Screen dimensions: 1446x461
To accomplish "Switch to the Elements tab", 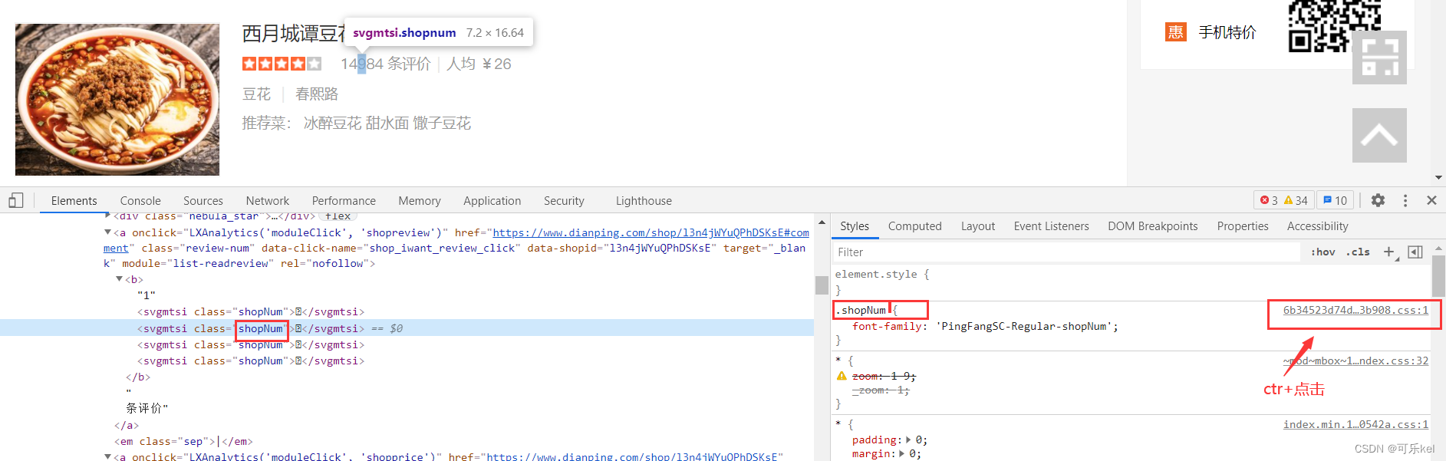I will tap(74, 200).
